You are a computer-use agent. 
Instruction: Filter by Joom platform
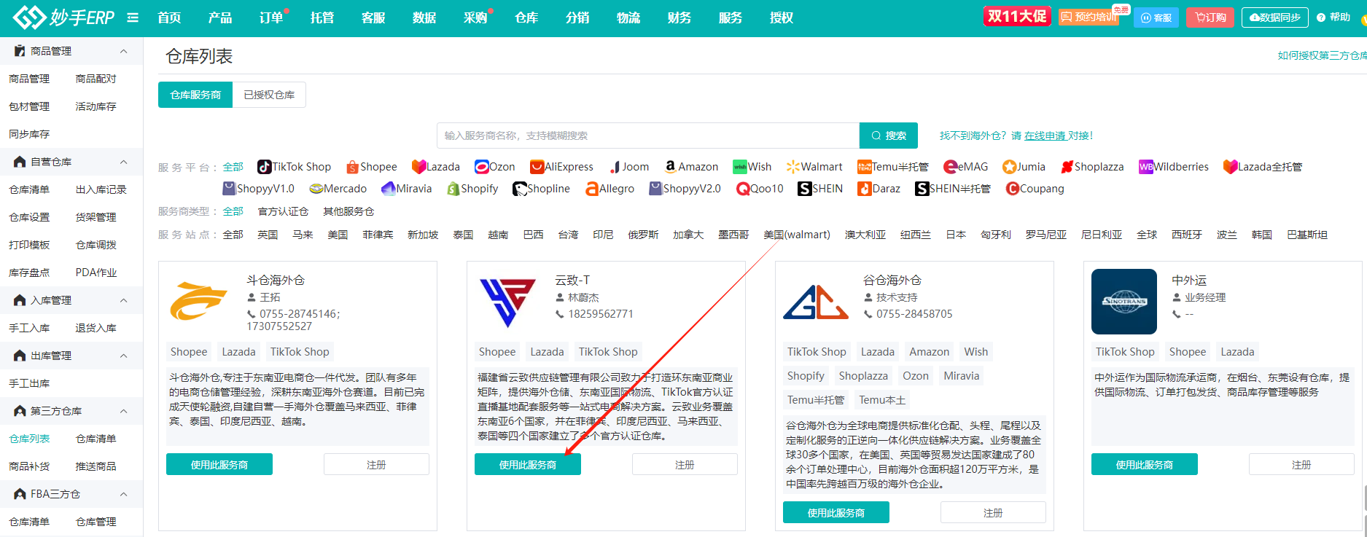tap(628, 167)
